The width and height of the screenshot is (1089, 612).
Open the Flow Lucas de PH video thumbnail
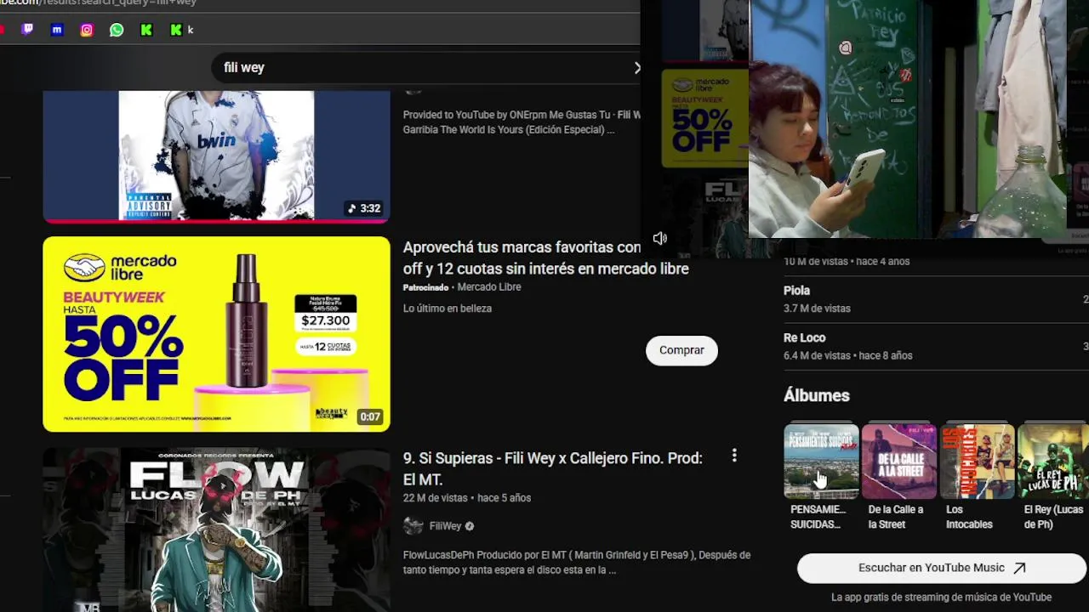pyautogui.click(x=216, y=530)
